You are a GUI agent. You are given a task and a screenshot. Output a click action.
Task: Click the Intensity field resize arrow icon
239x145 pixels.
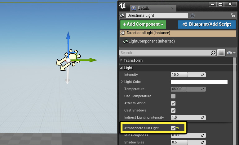(203, 75)
